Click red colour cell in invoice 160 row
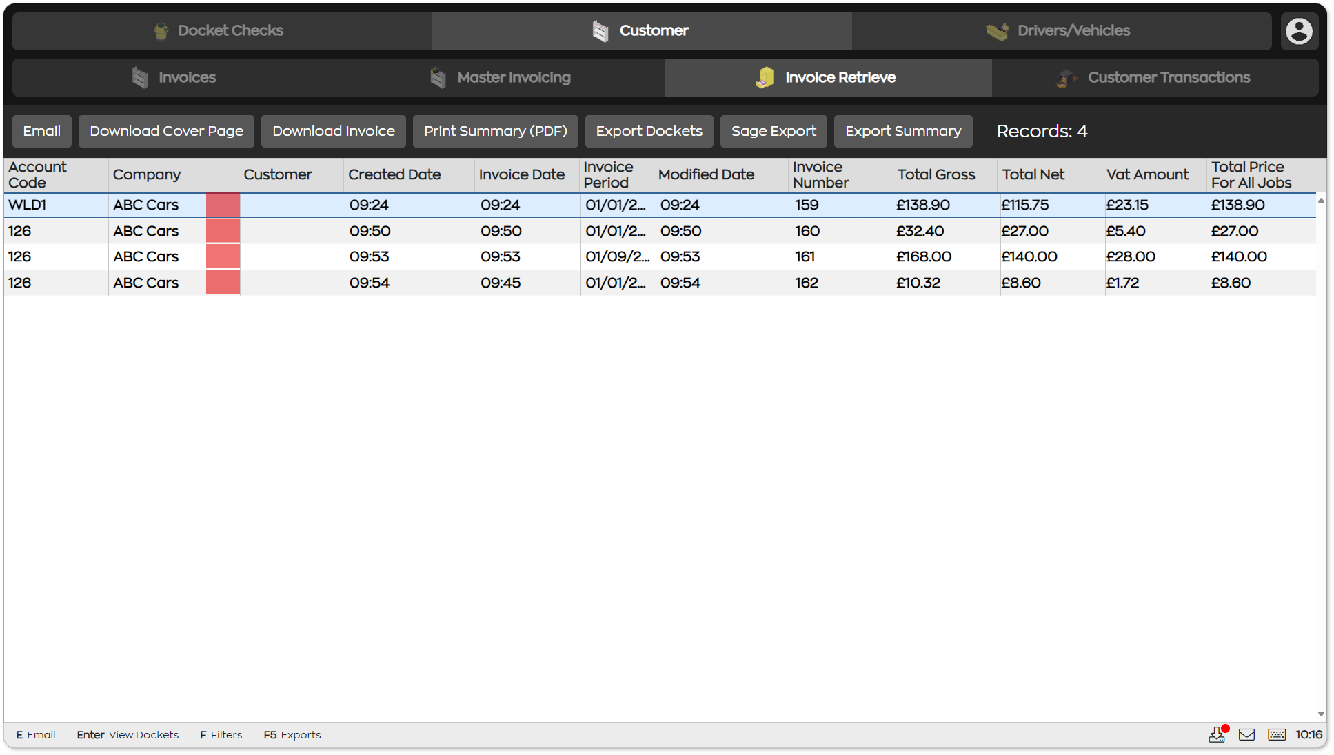 [x=223, y=231]
